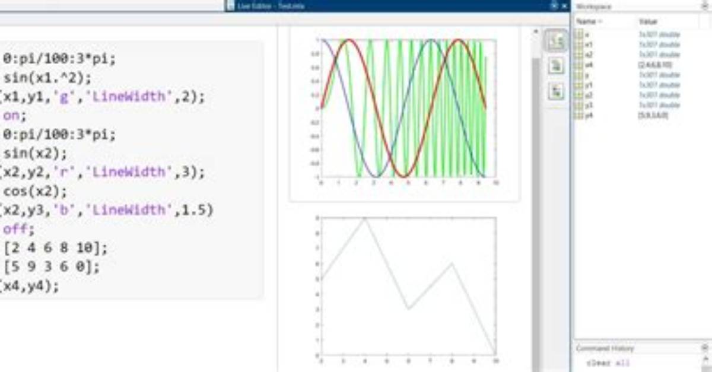Click the Live Editor title bar label
Image resolution: width=712 pixels, height=372 pixels.
coord(269,5)
